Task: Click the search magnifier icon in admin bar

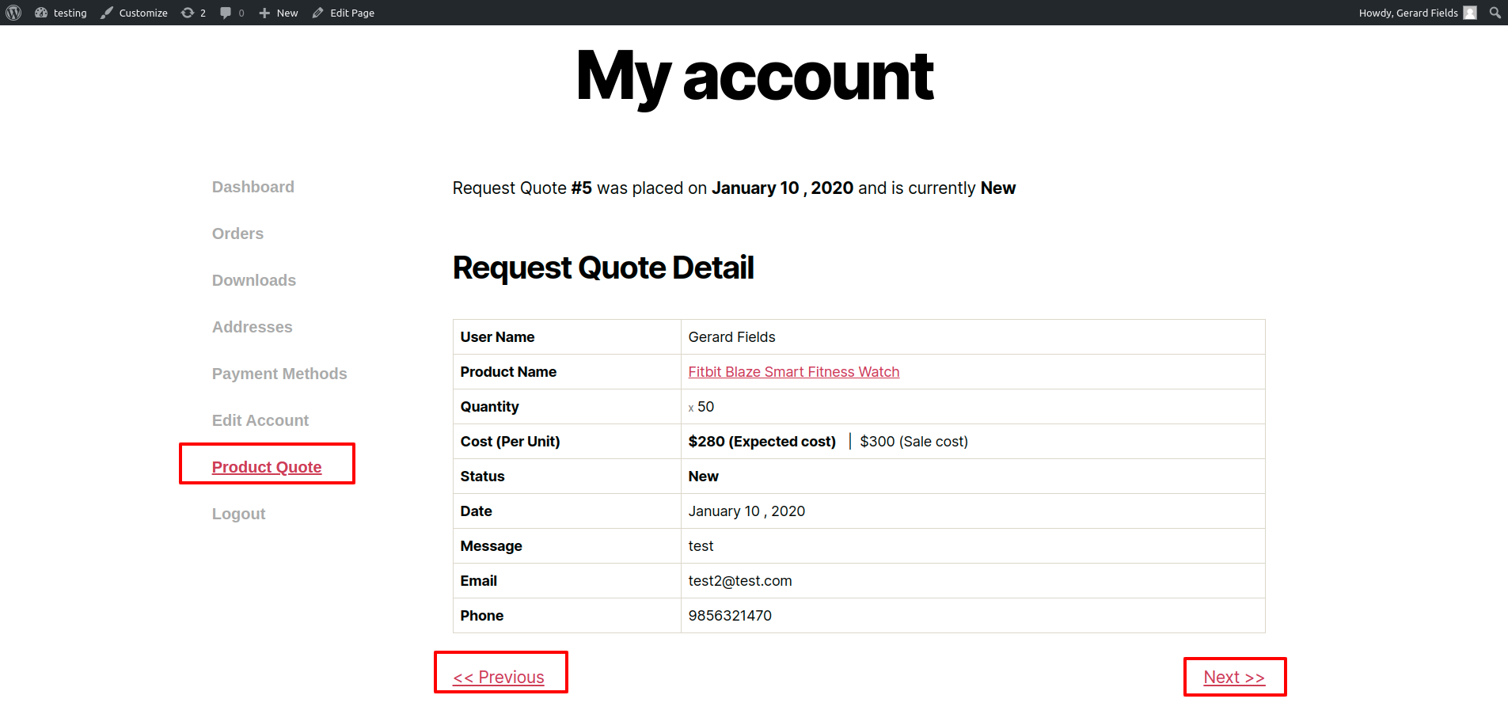Action: point(1495,13)
